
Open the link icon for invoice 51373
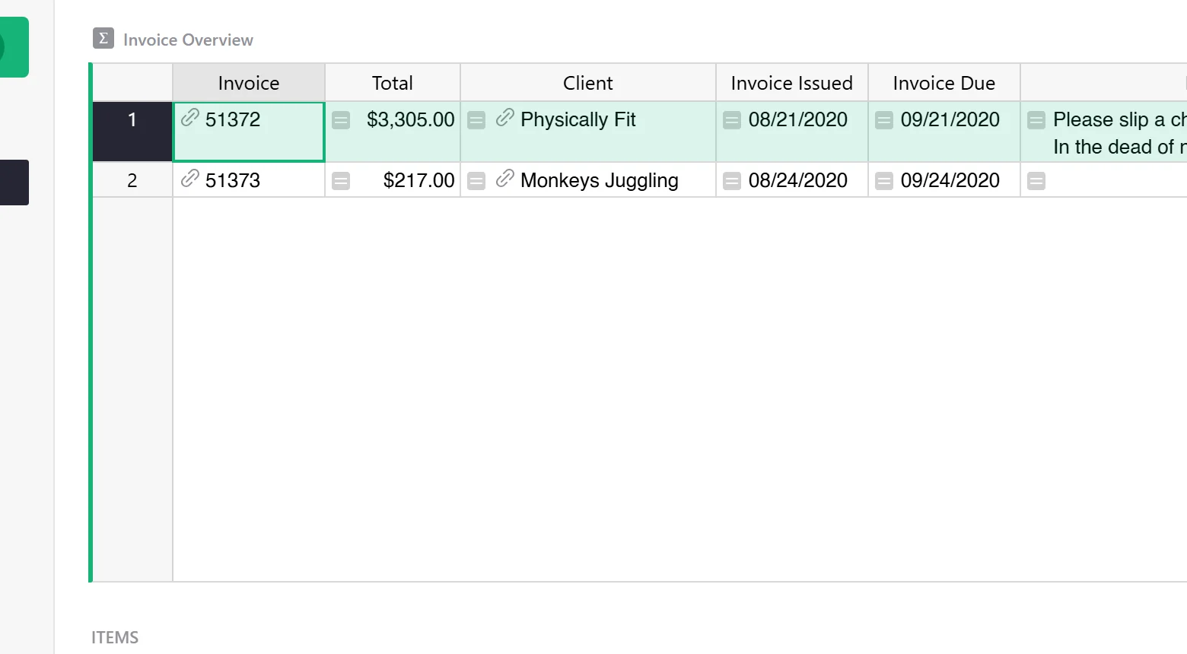tap(190, 178)
